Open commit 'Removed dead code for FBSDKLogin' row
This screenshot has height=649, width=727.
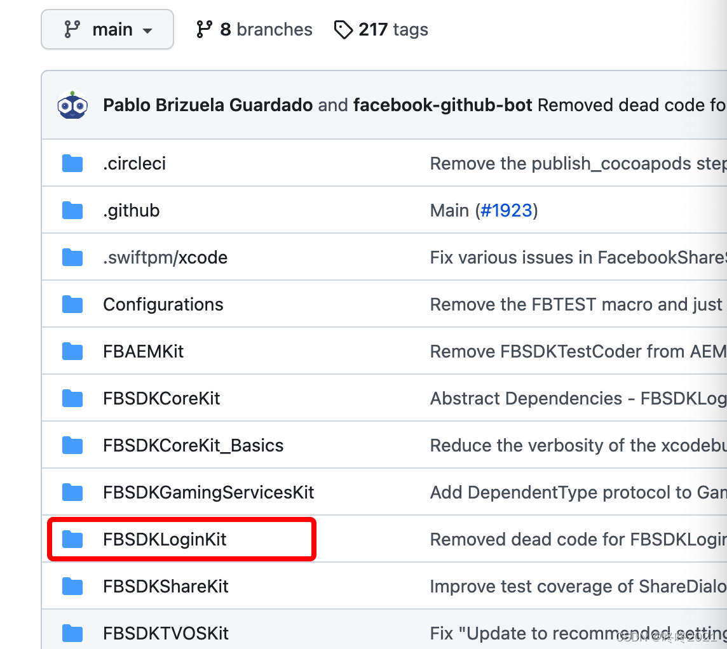pos(578,540)
